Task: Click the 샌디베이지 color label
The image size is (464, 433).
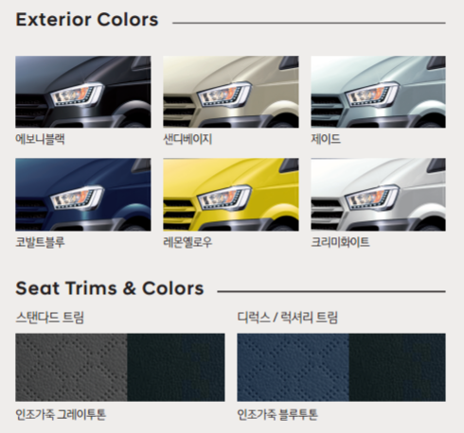Action: point(187,139)
